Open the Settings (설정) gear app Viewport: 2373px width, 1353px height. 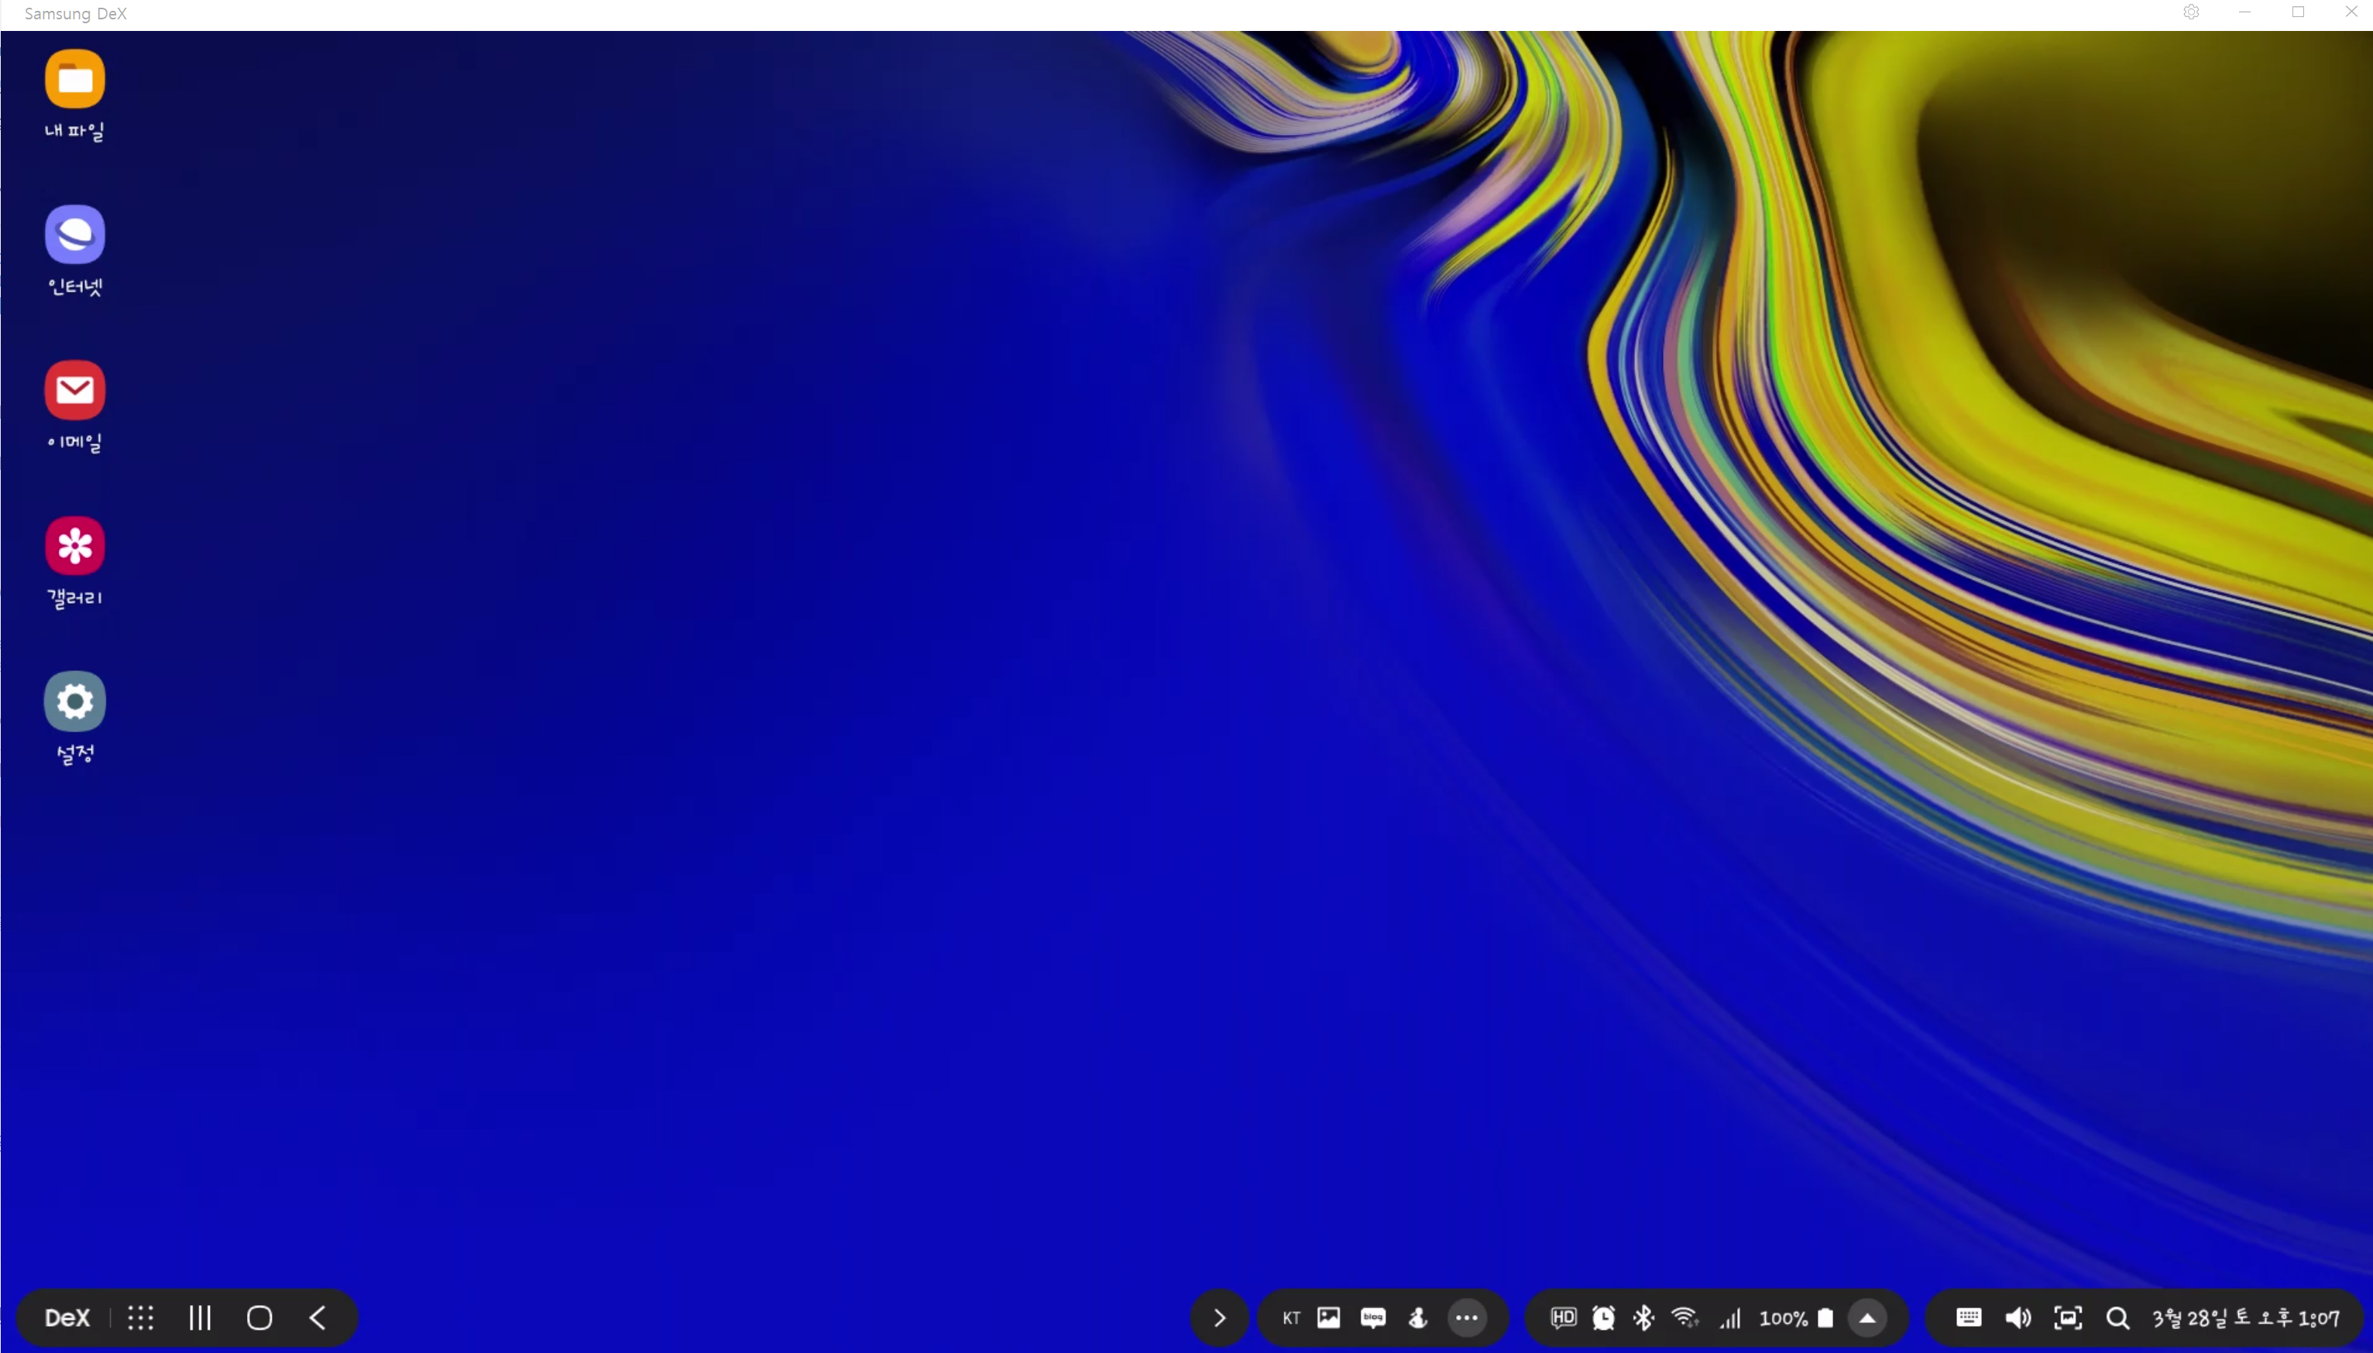74,701
